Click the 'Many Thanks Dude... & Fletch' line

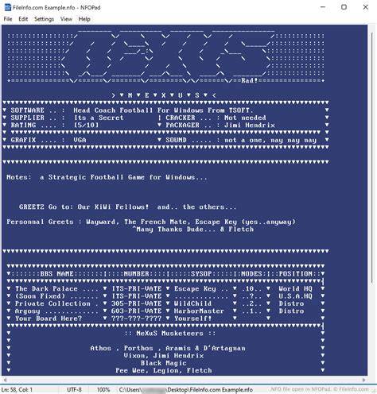193,229
